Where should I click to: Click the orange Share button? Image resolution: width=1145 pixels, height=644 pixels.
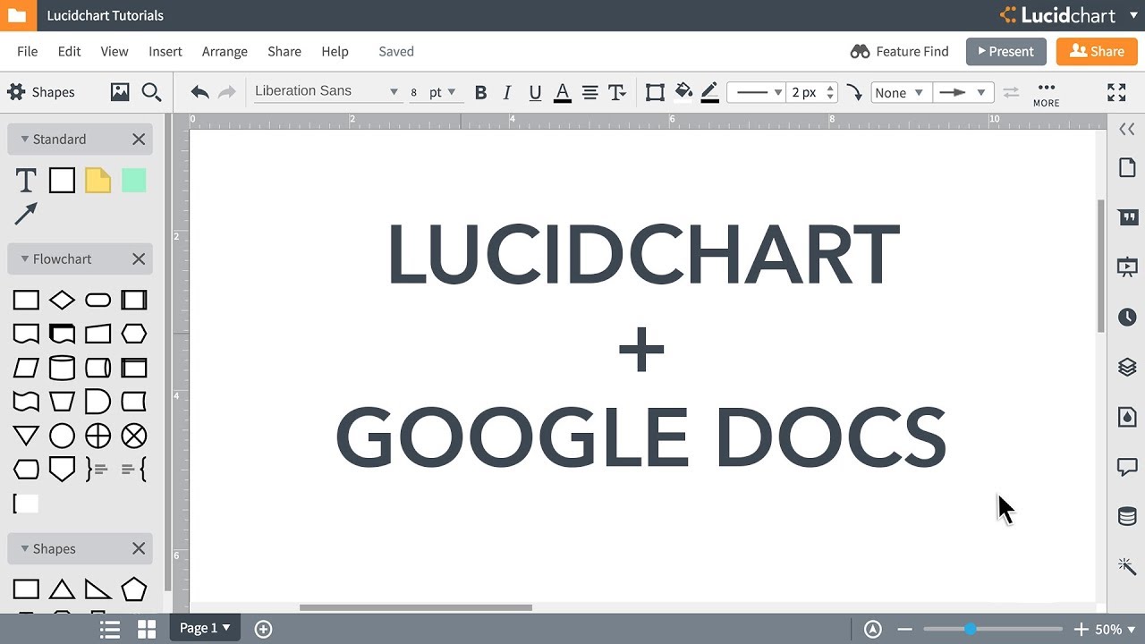(x=1097, y=51)
